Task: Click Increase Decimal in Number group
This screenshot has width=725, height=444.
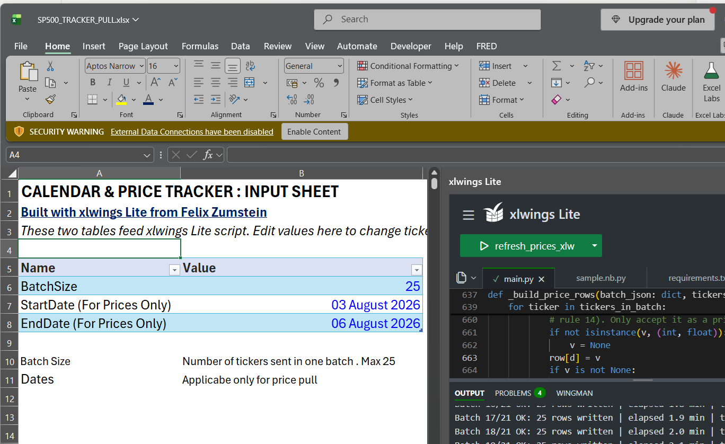Action: 291,99
